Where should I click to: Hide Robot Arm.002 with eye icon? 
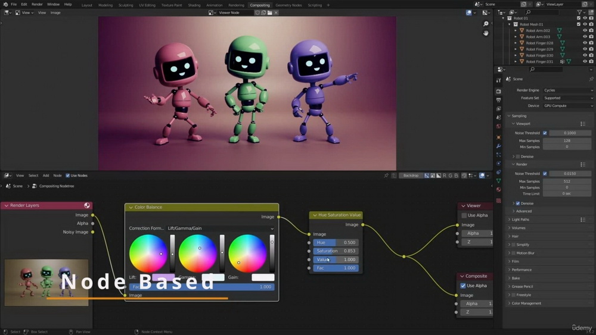[x=585, y=30]
